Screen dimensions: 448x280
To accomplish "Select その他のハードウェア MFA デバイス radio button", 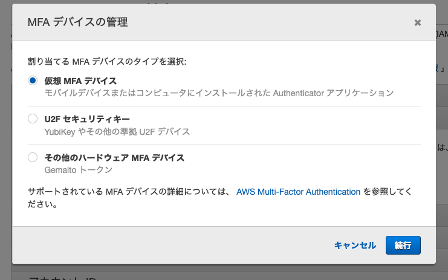I will click(33, 158).
